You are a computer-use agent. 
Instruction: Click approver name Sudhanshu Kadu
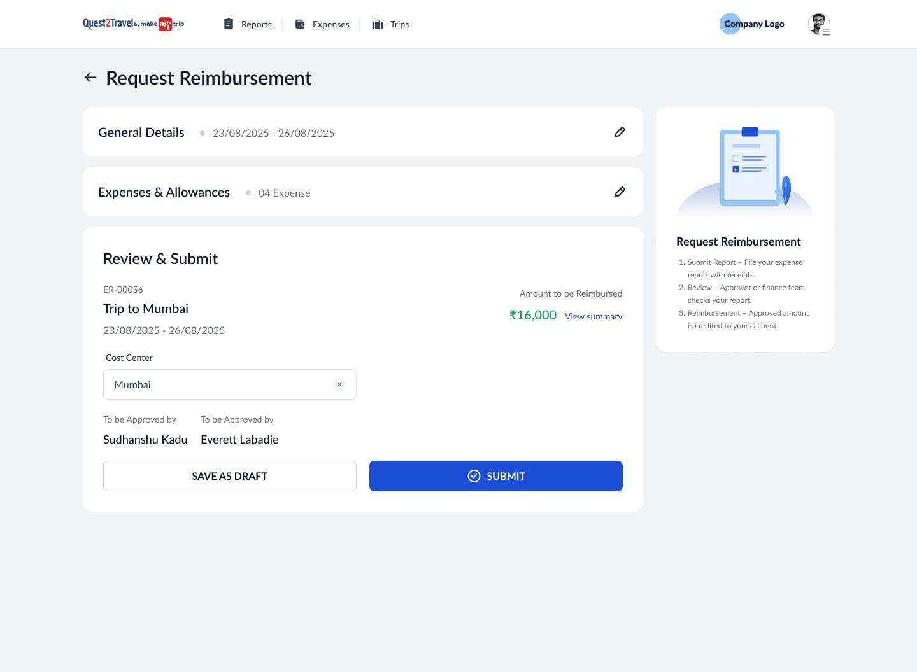click(145, 440)
